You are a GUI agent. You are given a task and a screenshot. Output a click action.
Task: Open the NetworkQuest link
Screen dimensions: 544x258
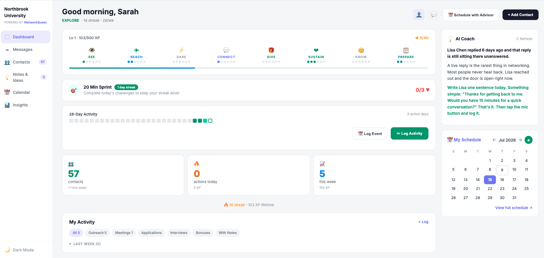point(35,22)
